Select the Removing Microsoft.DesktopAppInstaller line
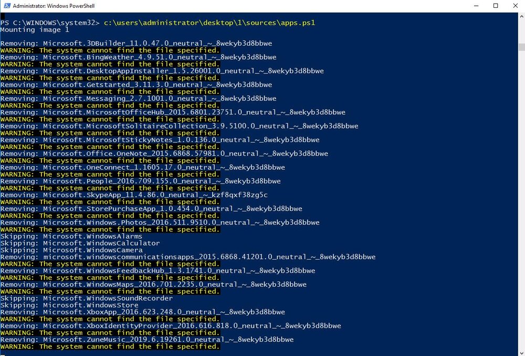Screen dimensions: 525x356 pyautogui.click(x=162, y=71)
